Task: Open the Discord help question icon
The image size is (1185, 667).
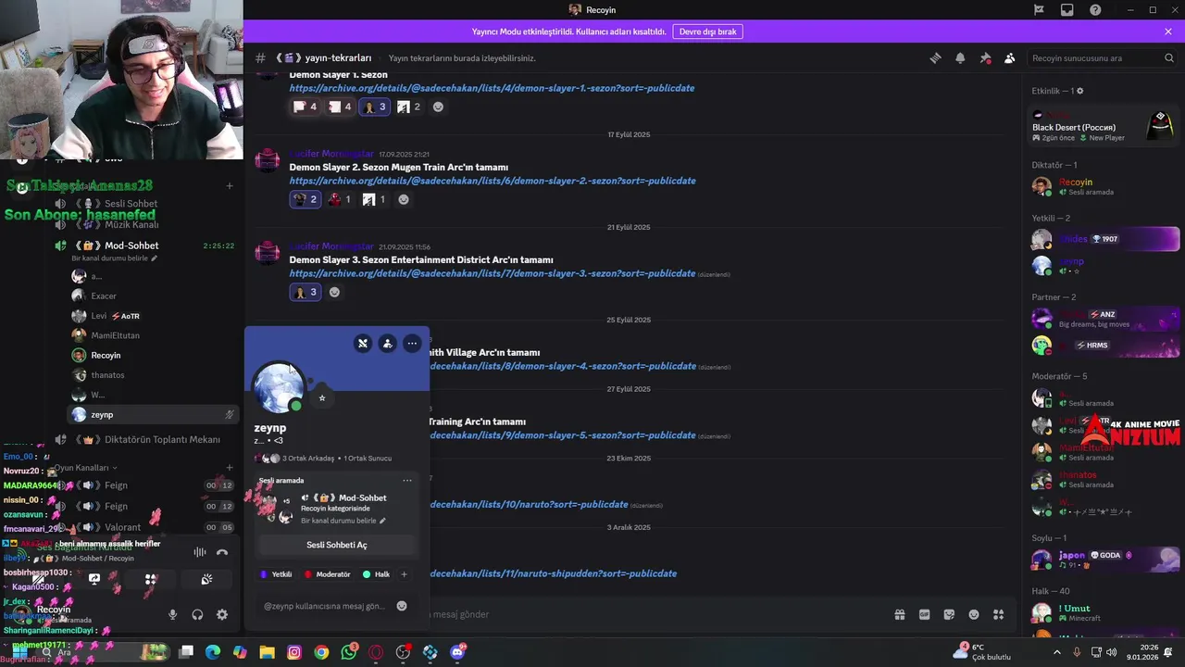Action: click(x=1095, y=10)
